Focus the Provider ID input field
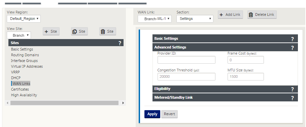306x127 pixels. (186, 60)
